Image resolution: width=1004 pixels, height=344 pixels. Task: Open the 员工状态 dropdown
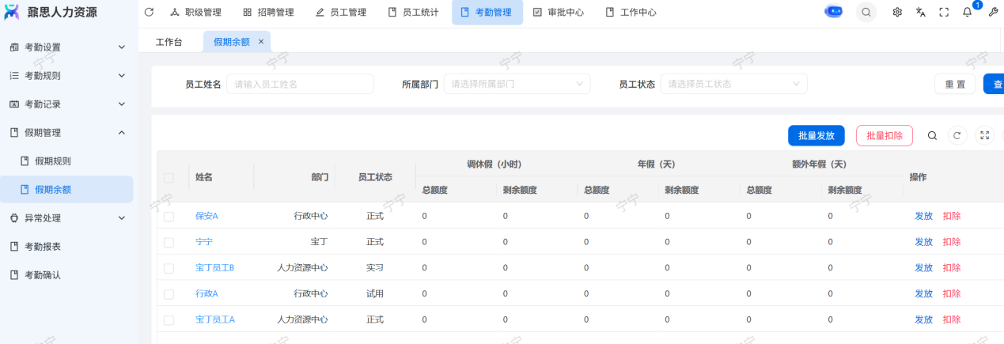[733, 84]
